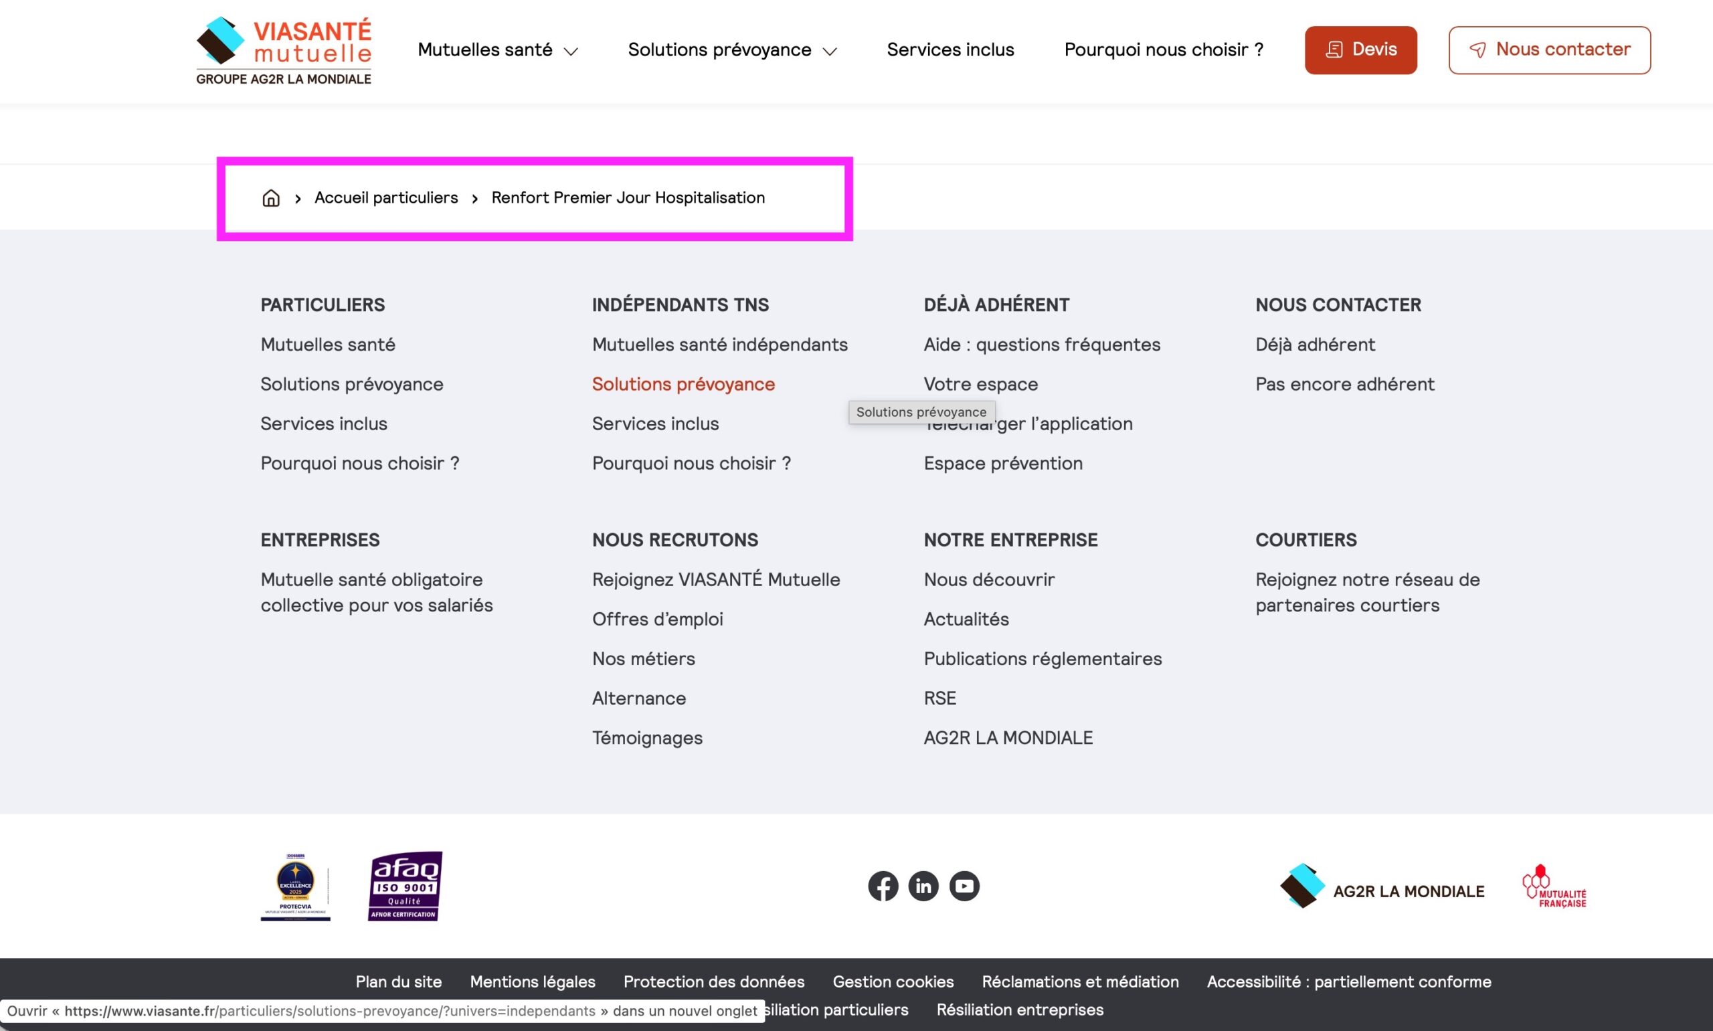Open Pourquoi nous choisir ? in header
Viewport: 1713px width, 1031px height.
pyautogui.click(x=1164, y=50)
